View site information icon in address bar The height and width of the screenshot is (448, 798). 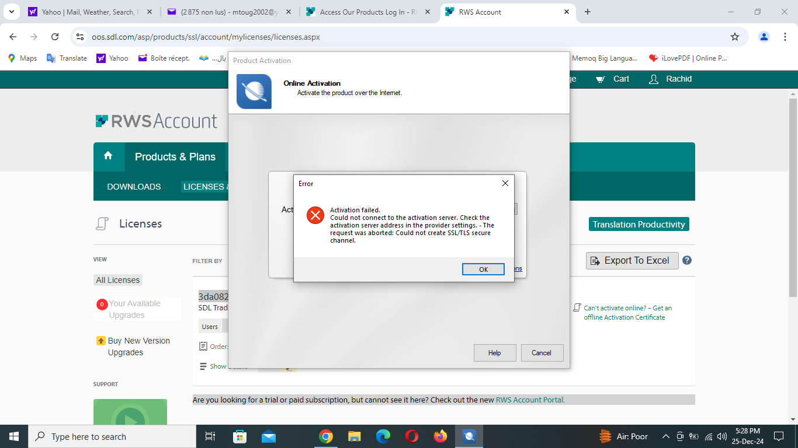click(x=81, y=37)
